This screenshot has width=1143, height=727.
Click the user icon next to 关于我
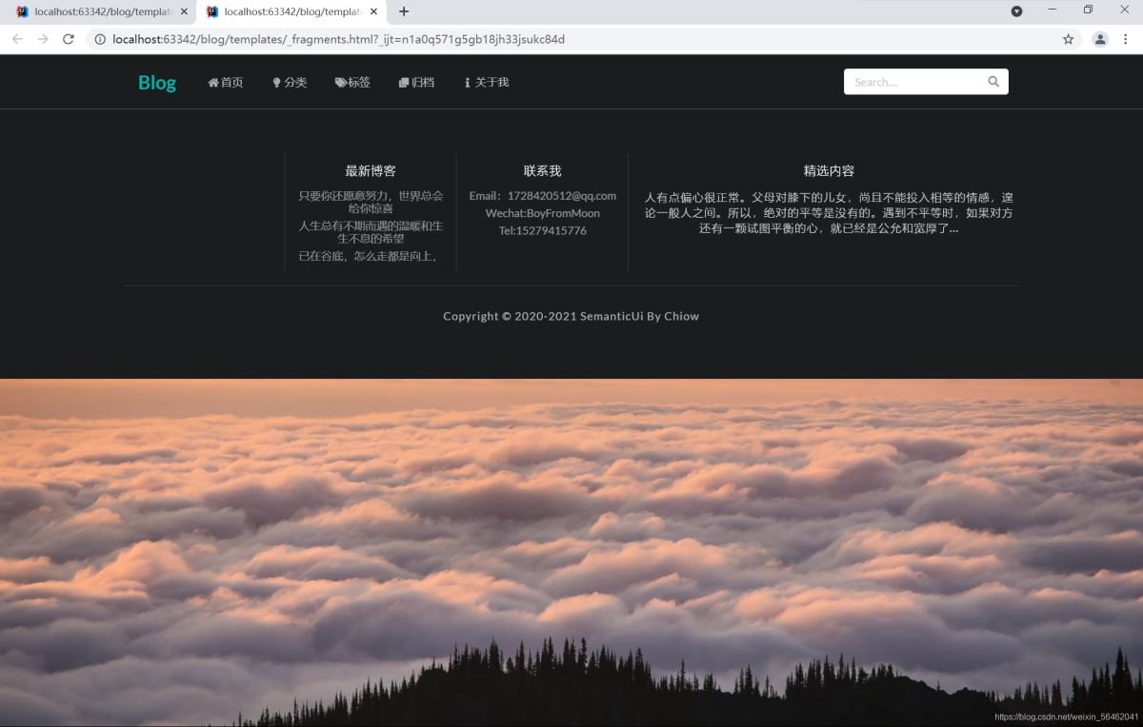466,82
